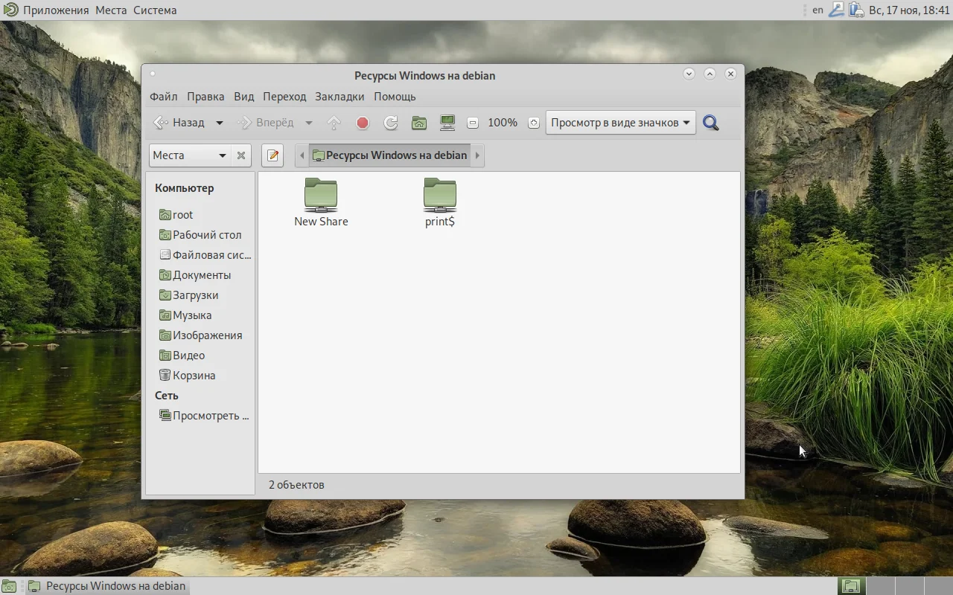Open the Home folder toolbar icon

(x=419, y=123)
